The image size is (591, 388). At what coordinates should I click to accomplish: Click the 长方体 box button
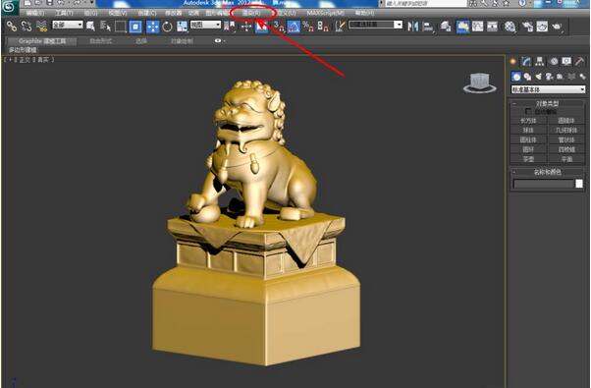(528, 121)
